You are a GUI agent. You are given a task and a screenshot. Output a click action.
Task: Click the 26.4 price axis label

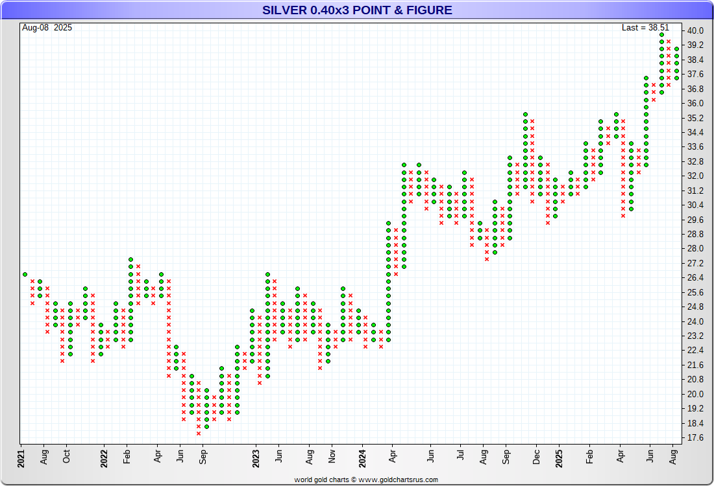pyautogui.click(x=695, y=278)
